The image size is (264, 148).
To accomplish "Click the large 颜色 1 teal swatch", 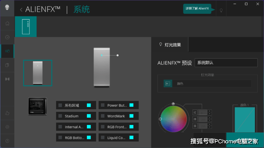I will tap(245, 120).
